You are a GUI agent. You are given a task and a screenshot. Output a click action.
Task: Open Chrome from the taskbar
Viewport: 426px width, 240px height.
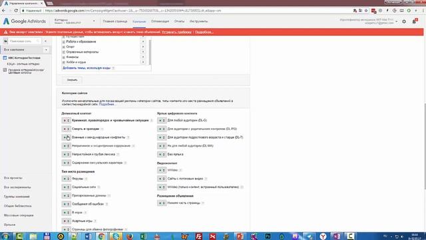[102, 236]
